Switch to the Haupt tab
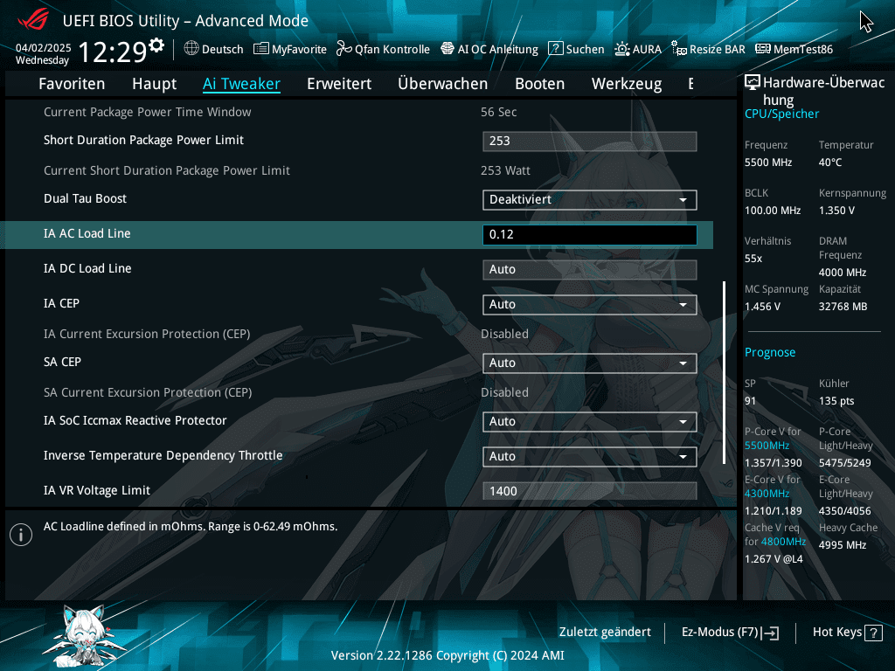 (154, 84)
